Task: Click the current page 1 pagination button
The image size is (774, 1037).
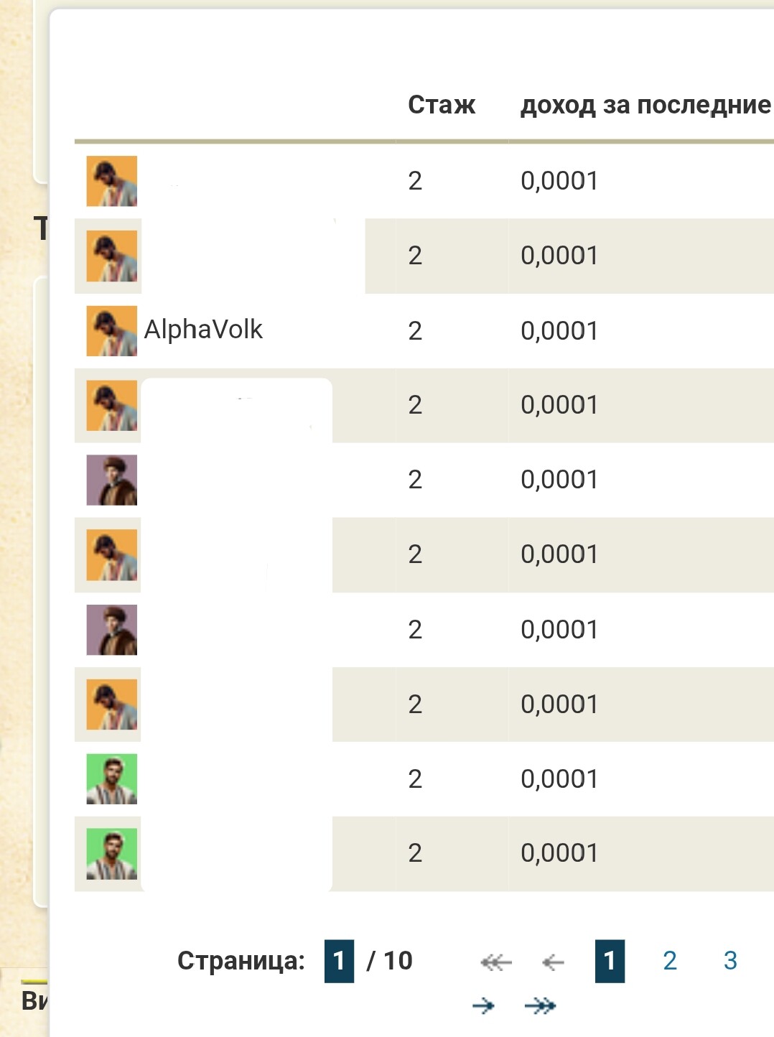Action: pyautogui.click(x=610, y=961)
